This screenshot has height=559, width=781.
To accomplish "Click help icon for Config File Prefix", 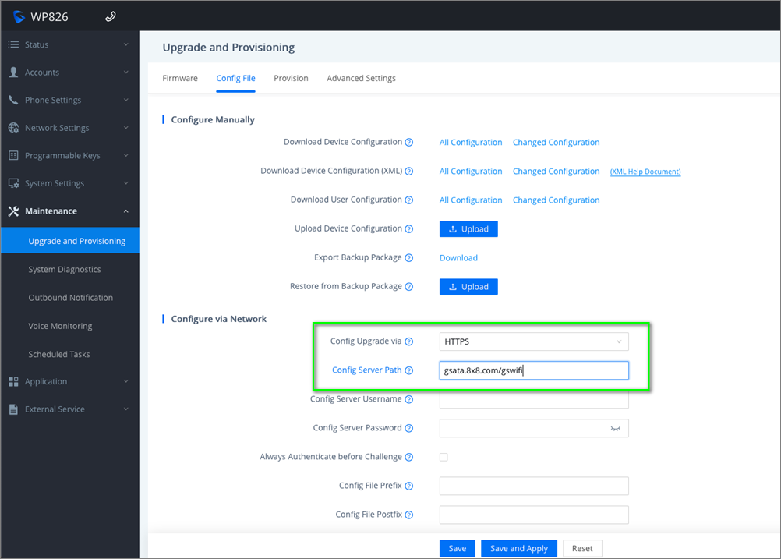I will pyautogui.click(x=409, y=486).
